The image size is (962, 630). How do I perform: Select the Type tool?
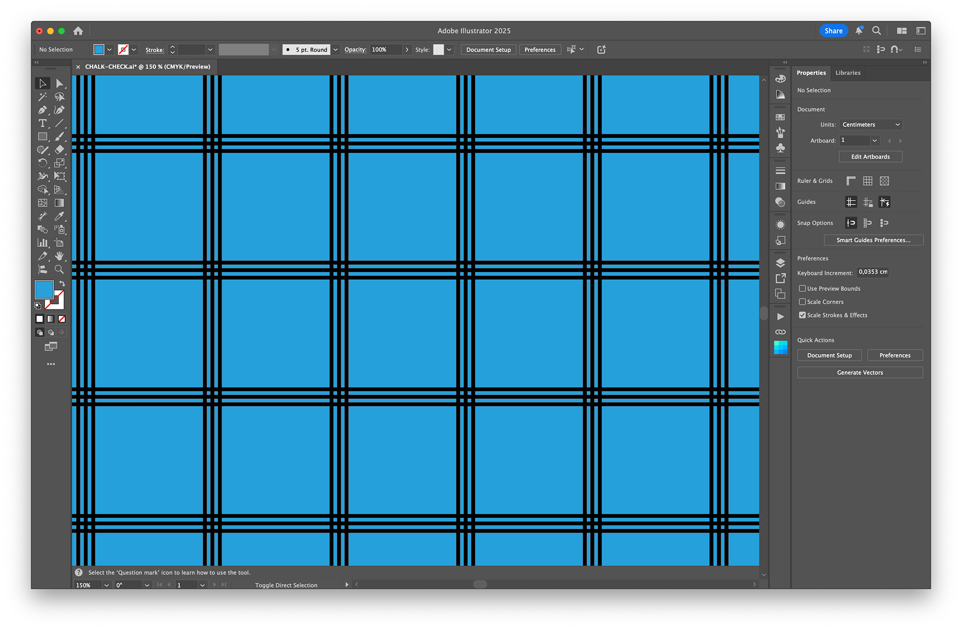(x=43, y=123)
